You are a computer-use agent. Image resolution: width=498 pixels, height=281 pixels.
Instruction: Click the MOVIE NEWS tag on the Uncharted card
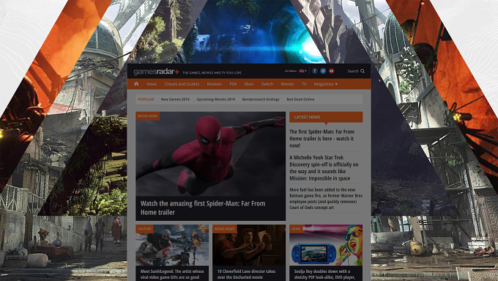click(x=225, y=229)
